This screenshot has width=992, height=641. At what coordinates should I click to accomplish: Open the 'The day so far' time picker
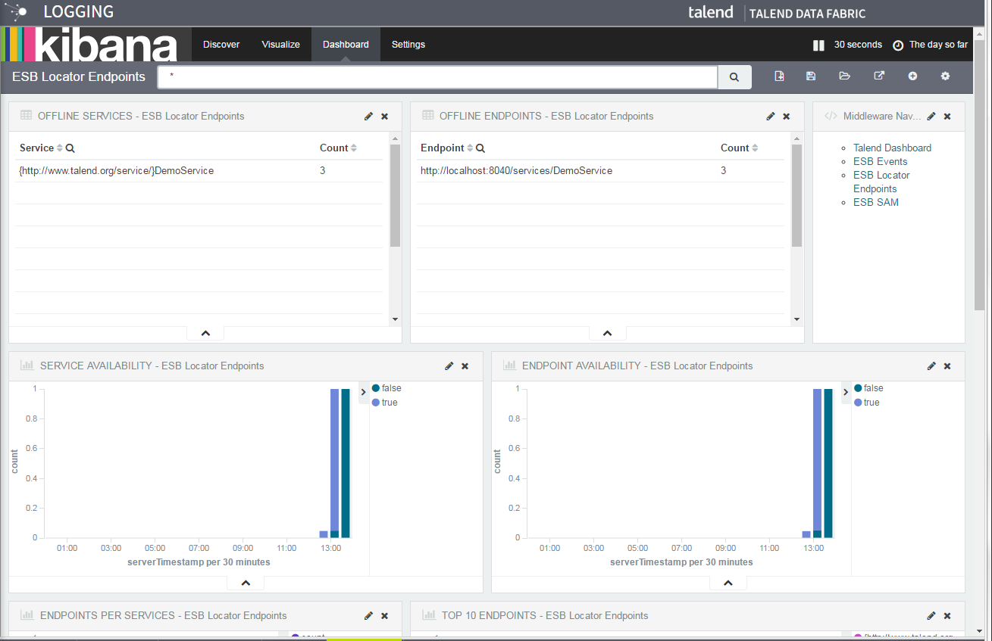point(931,45)
